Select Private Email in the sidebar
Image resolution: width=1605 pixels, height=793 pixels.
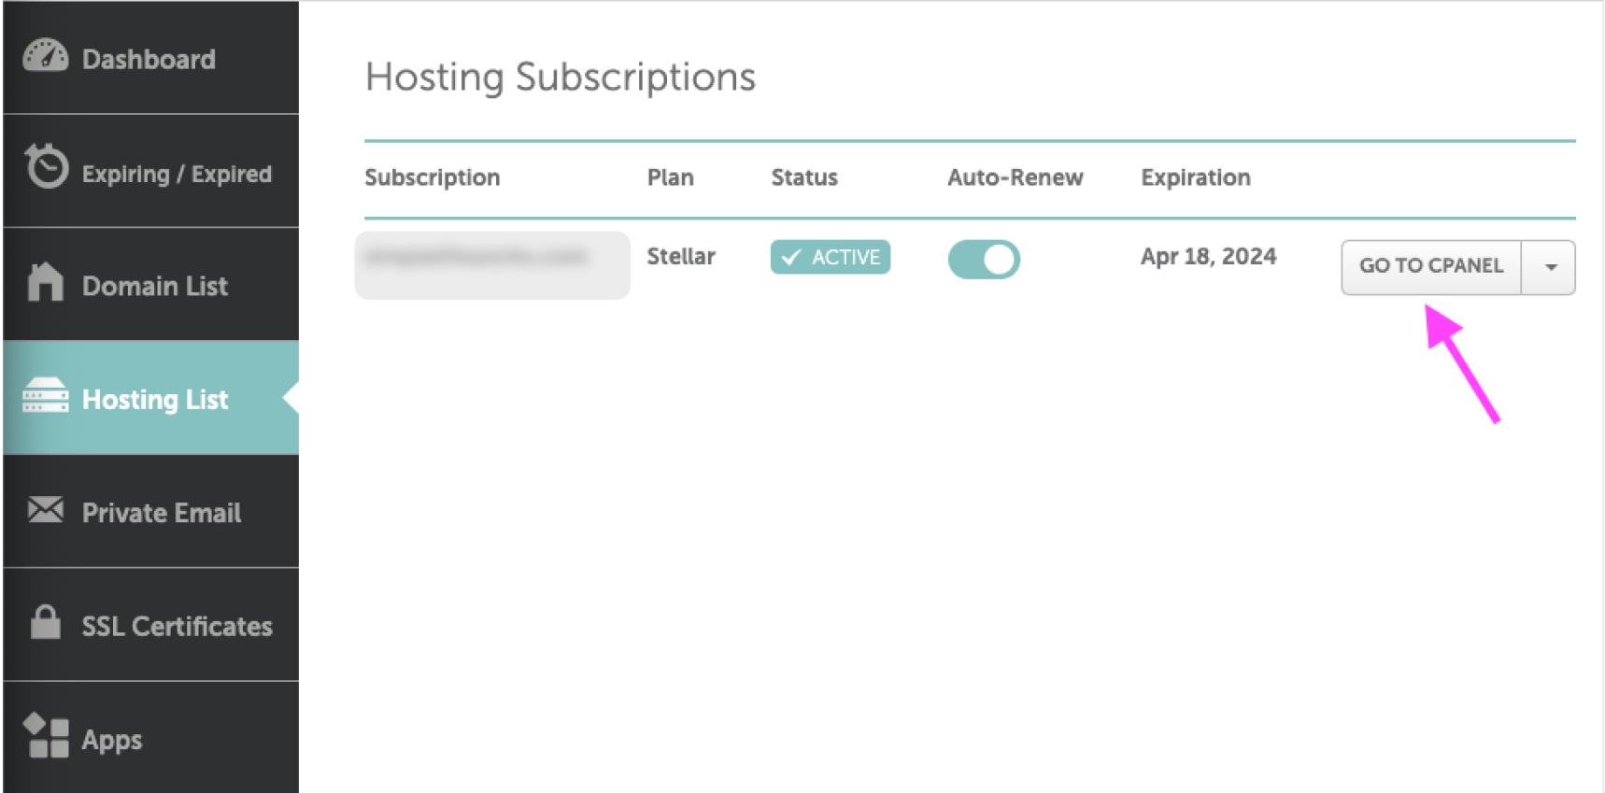(161, 513)
